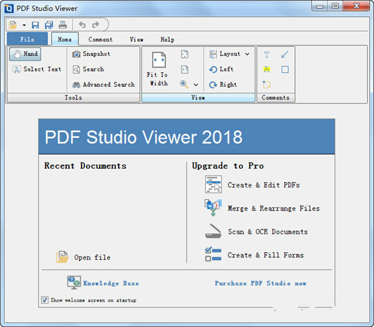This screenshot has width=374, height=327.
Task: Click the Save icon in quick toolbar
Action: pos(36,25)
